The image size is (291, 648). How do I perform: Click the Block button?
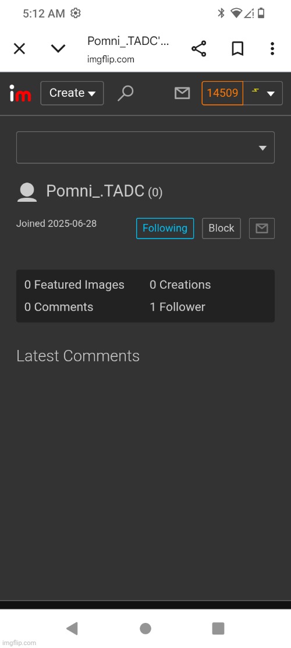pos(221,228)
